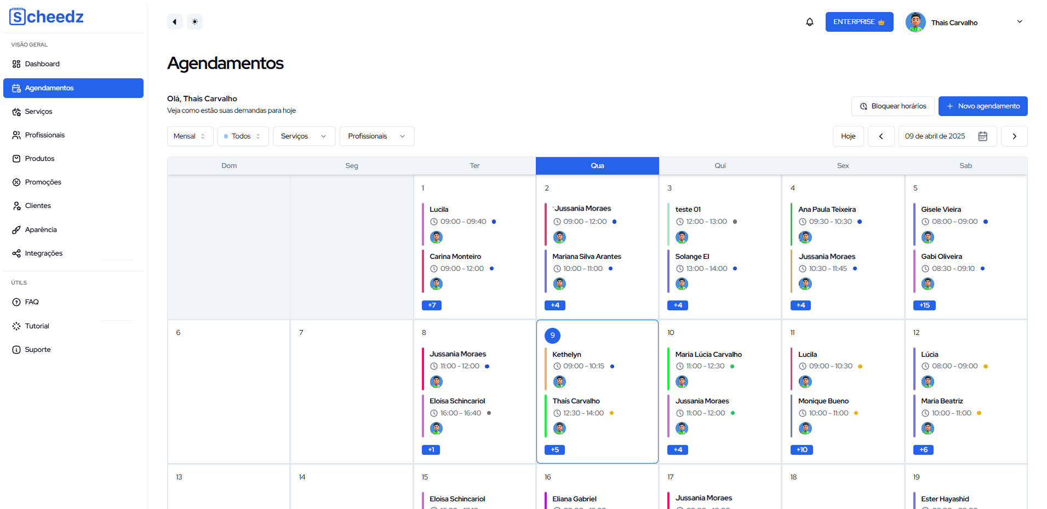Open Ana Paula Teixeira's appointment
The height and width of the screenshot is (509, 1047).
pyautogui.click(x=843, y=224)
